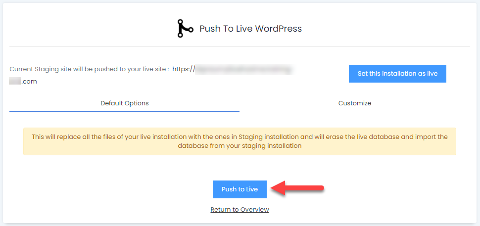The image size is (480, 226).
Task: Click the red arrow annotation
Action: pyautogui.click(x=299, y=188)
